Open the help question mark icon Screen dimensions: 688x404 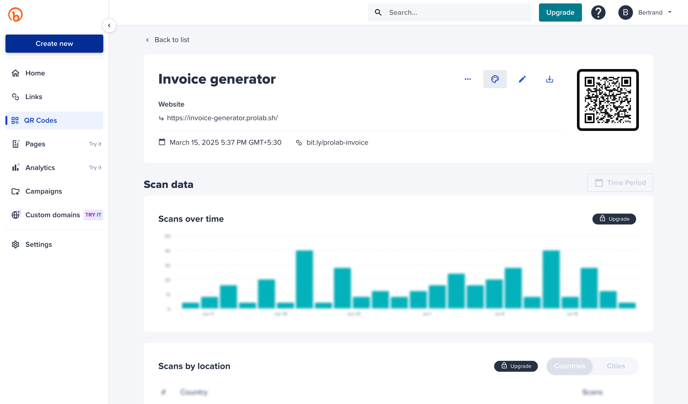coord(598,13)
